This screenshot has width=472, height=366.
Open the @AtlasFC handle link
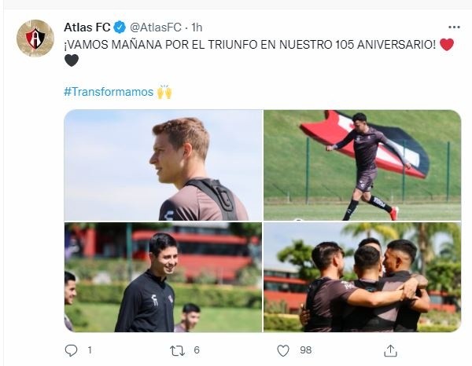pos(156,27)
